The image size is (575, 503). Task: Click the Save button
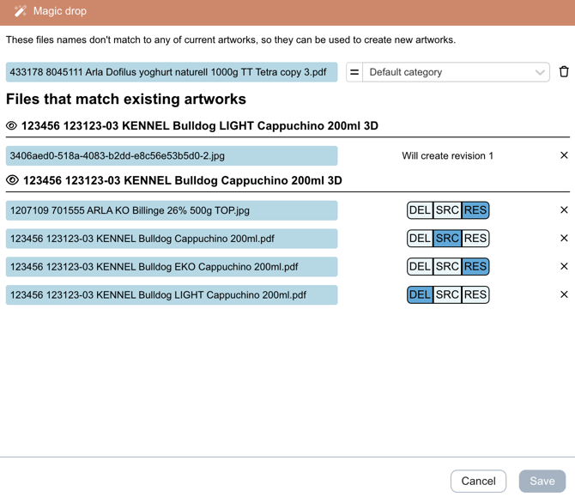click(542, 481)
